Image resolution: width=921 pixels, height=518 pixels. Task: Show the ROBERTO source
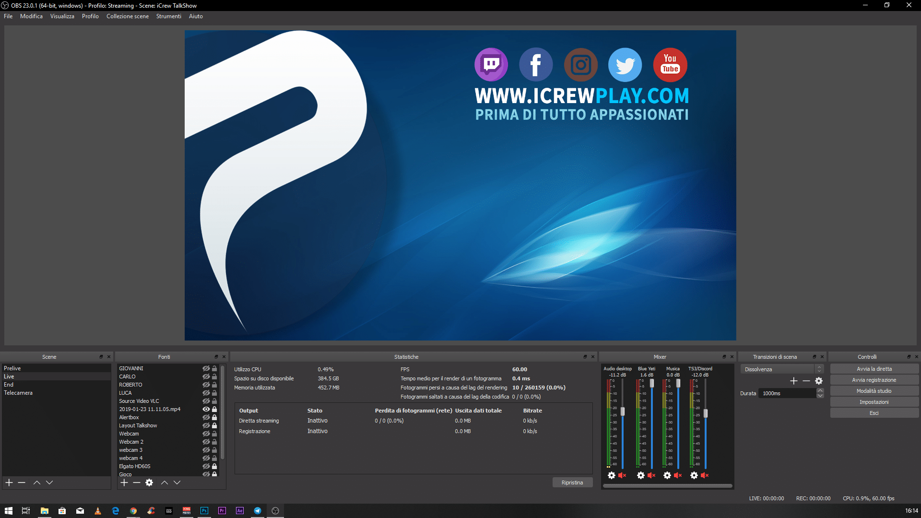tap(206, 385)
